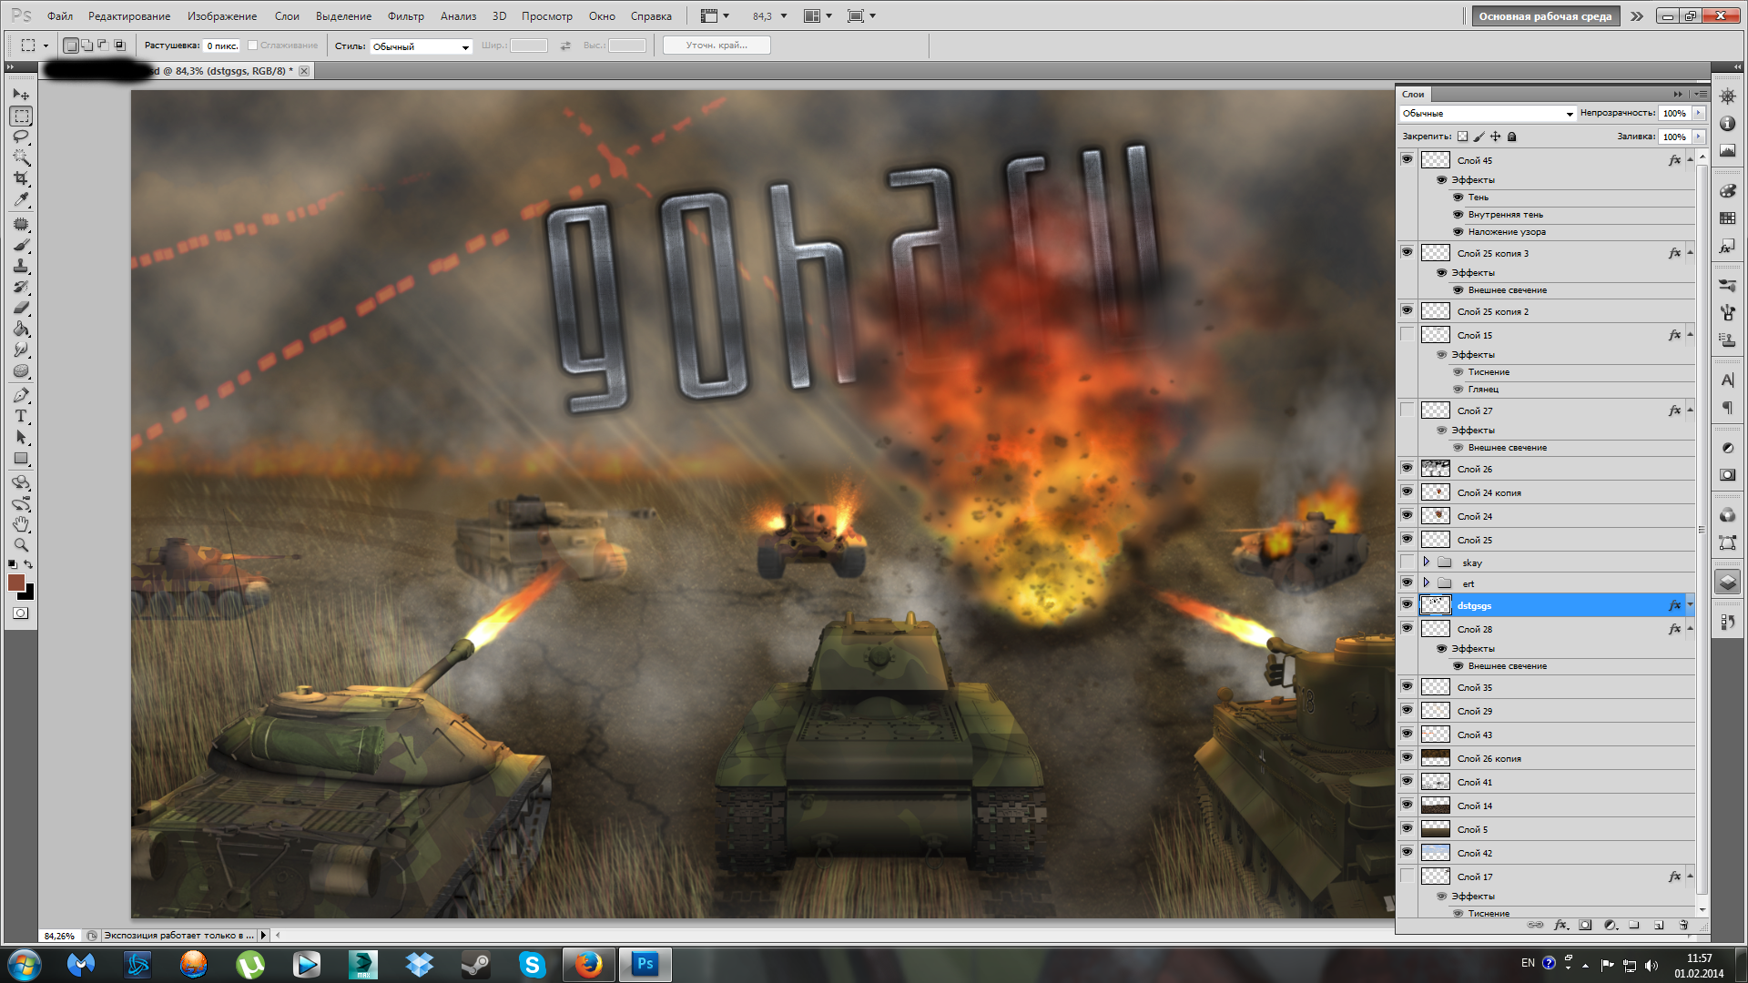Select the Clone Stamp tool
Viewport: 1748px width, 983px height.
click(x=21, y=266)
